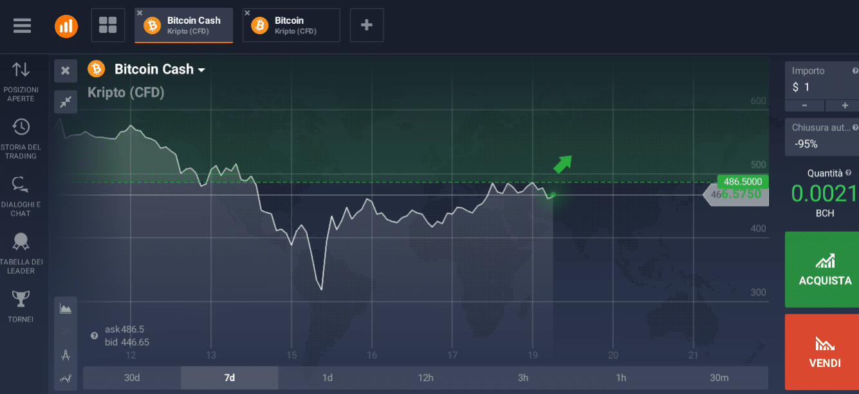Open candle interval 2h setting

(x=66, y=332)
